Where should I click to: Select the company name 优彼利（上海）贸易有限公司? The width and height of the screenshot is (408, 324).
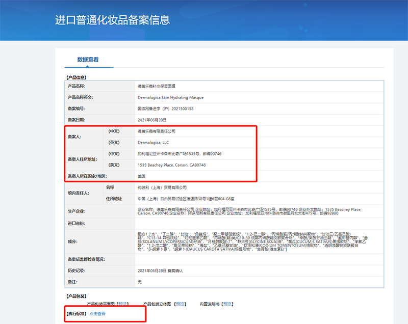pos(162,187)
